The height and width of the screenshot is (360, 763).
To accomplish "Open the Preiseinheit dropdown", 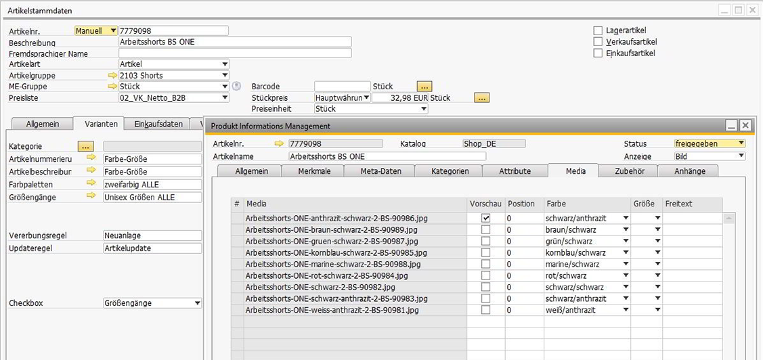I will click(x=424, y=109).
